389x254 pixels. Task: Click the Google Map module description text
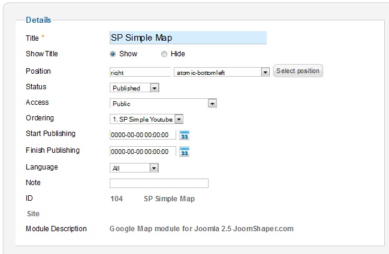click(201, 229)
